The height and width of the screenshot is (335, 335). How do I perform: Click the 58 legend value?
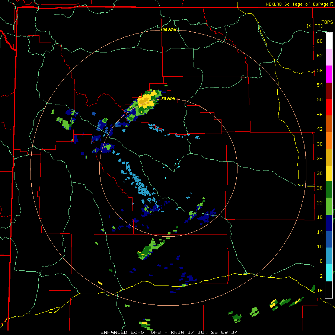coord(320,70)
